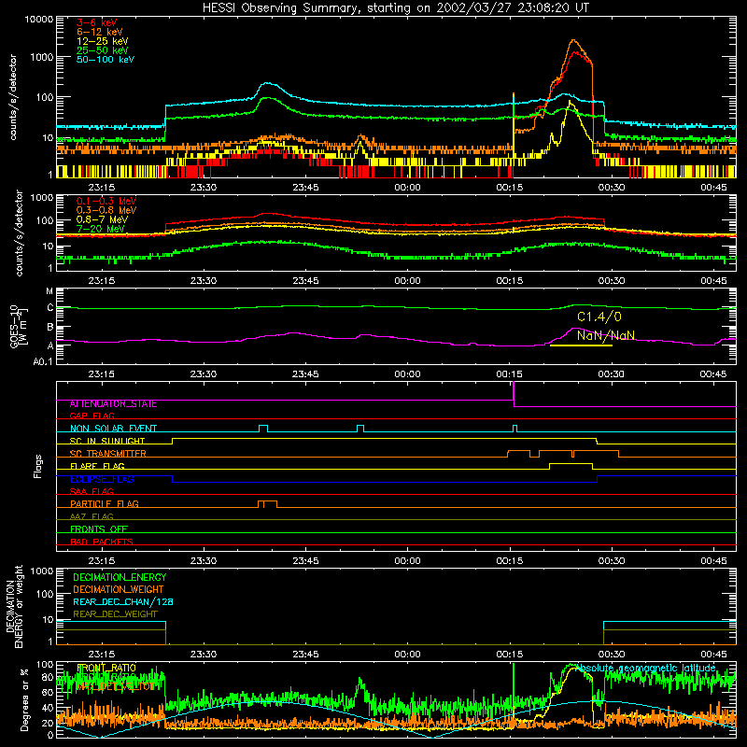Click the B tick label on GOES axis
The height and width of the screenshot is (747, 747).
pos(50,328)
